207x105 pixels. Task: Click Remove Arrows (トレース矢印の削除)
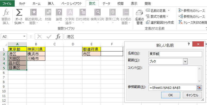tap(193, 23)
